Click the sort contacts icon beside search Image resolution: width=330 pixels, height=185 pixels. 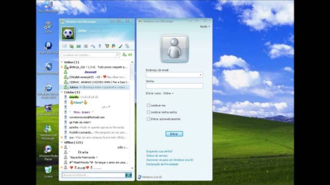pos(129,55)
